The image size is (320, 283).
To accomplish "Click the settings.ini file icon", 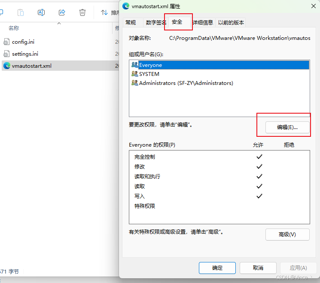I will point(6,54).
